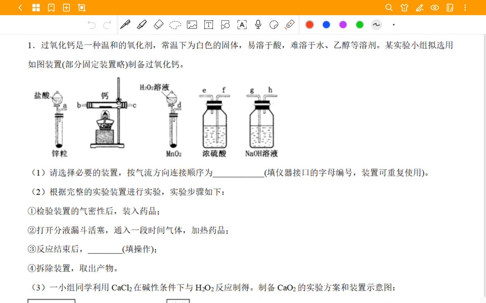
Task: Select the laser pointer tool
Action: pyautogui.click(x=290, y=25)
